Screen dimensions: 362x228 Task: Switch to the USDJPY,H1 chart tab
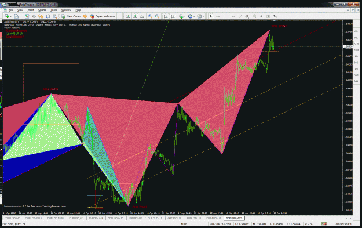tap(136, 218)
